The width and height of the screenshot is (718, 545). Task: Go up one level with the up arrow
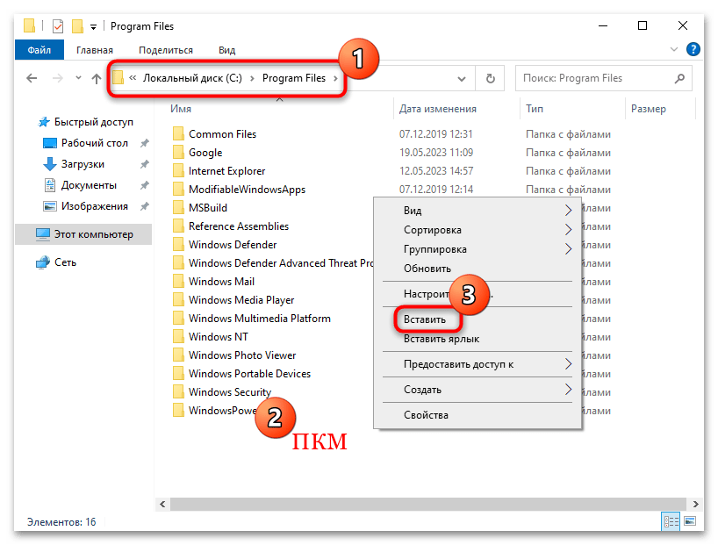tap(97, 78)
